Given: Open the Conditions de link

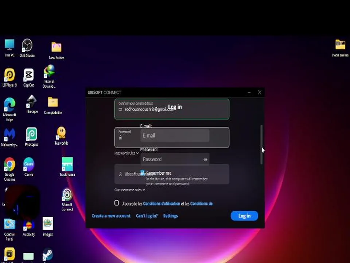Looking at the screenshot, I should tap(201, 203).
